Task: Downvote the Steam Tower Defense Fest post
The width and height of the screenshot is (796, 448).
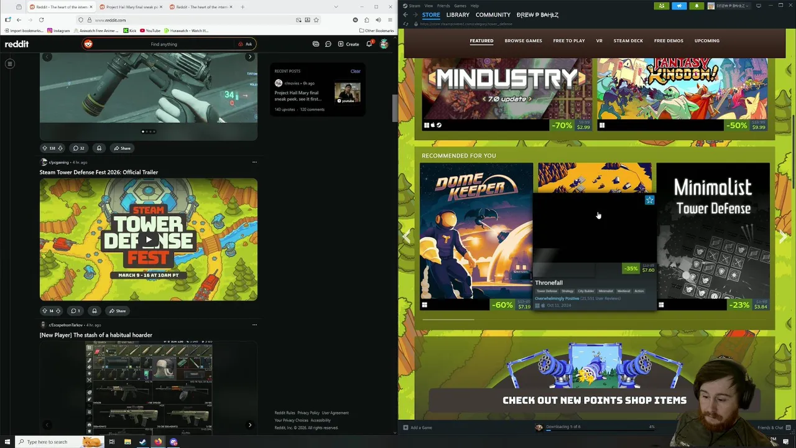Action: 58,310
